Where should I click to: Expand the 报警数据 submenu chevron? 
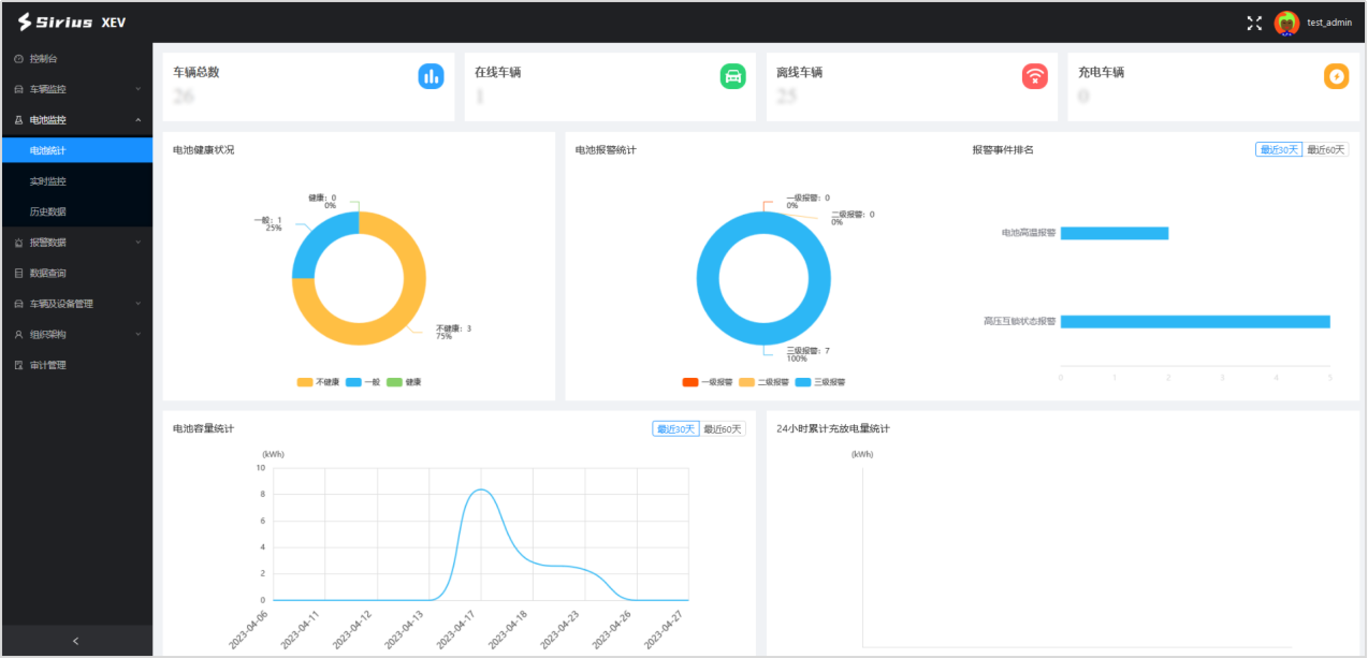[x=138, y=243]
